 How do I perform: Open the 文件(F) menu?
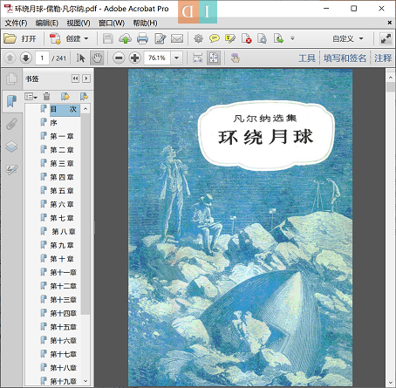[16, 23]
